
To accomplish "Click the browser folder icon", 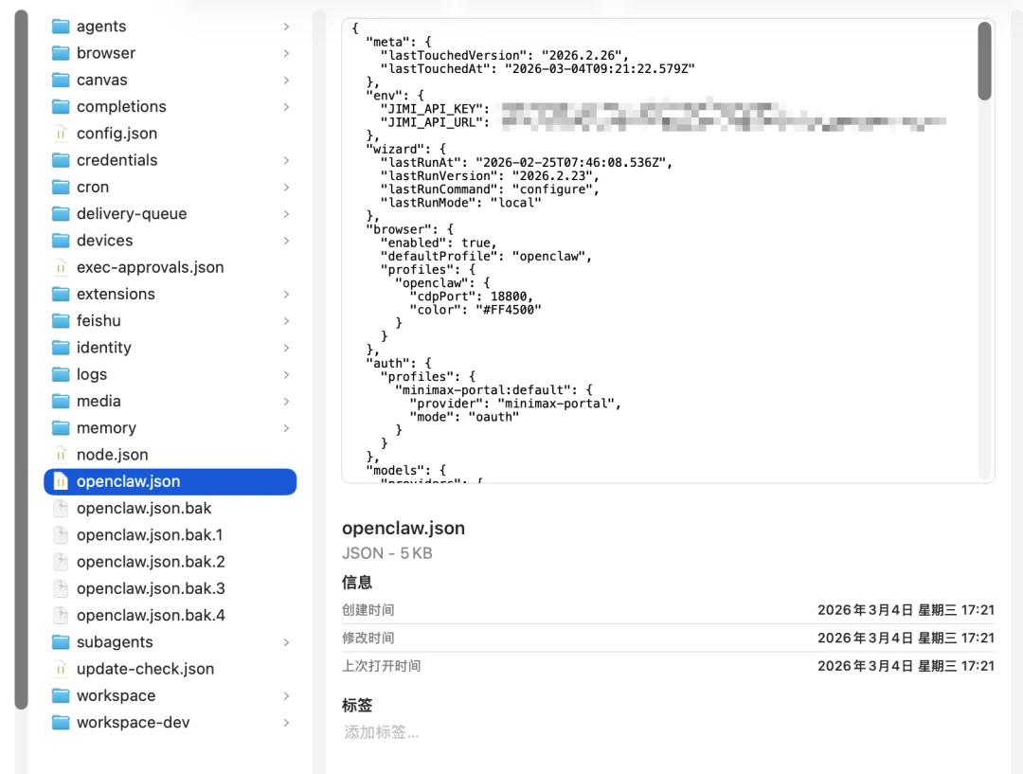I will pyautogui.click(x=61, y=53).
